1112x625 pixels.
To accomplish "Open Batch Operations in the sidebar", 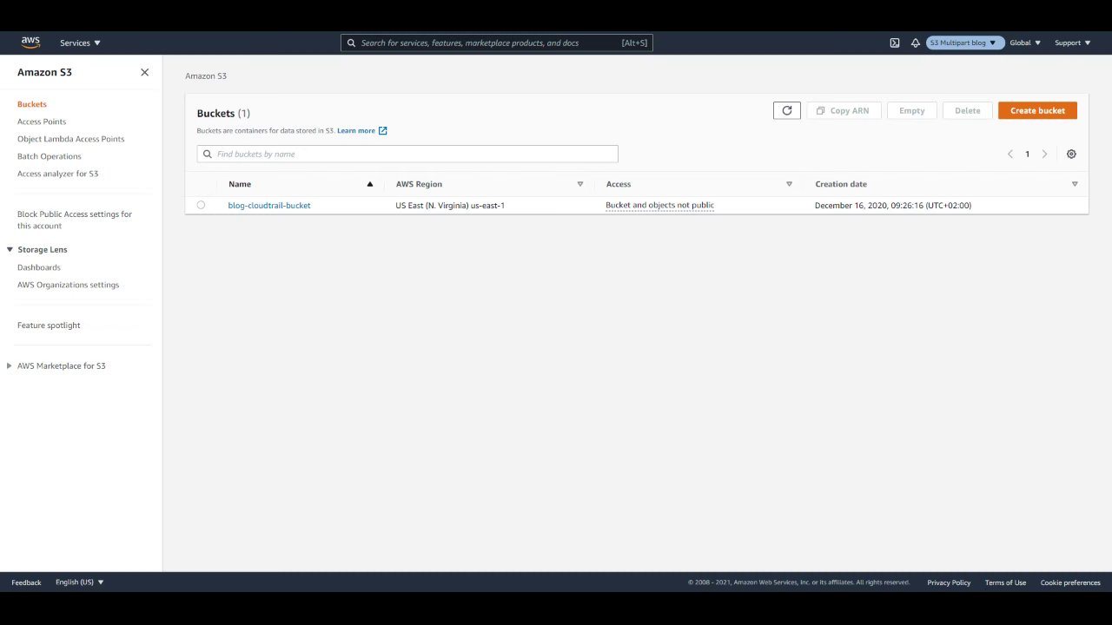I will click(49, 156).
